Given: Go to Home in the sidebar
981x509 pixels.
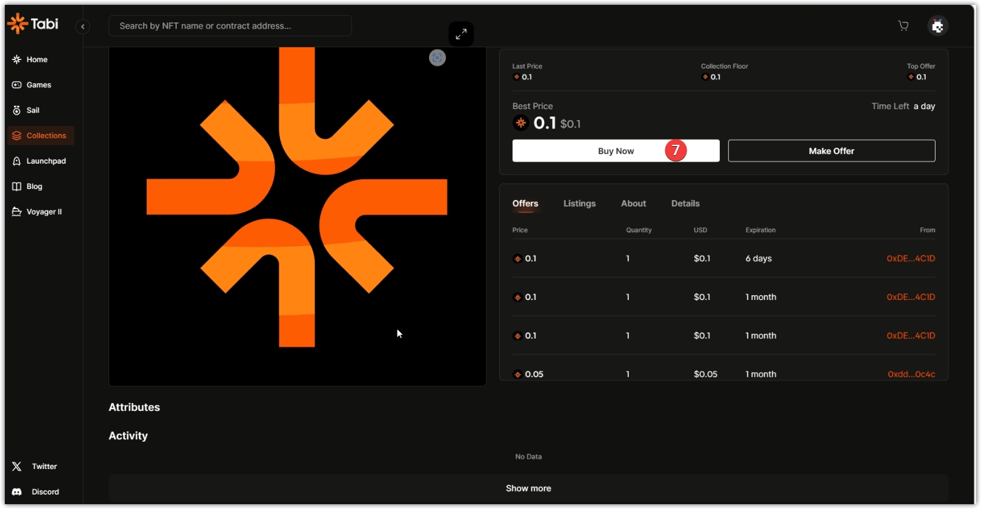Looking at the screenshot, I should coord(36,59).
